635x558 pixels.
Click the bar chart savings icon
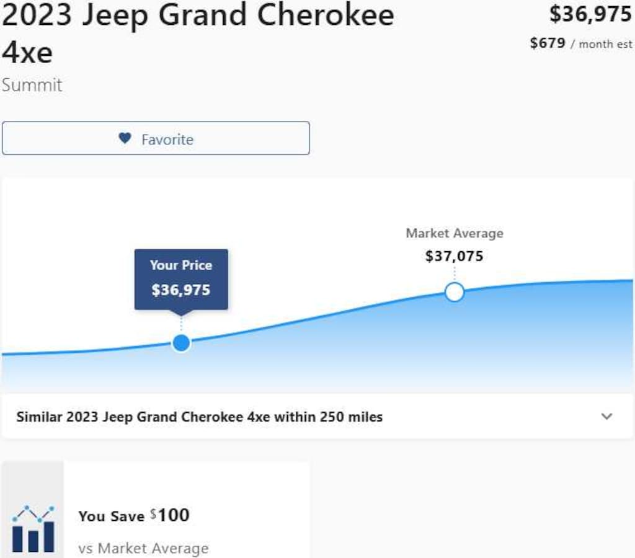pos(33,529)
